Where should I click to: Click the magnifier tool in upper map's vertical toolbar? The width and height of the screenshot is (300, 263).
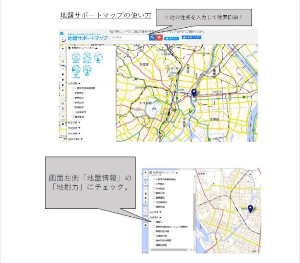tap(63, 116)
